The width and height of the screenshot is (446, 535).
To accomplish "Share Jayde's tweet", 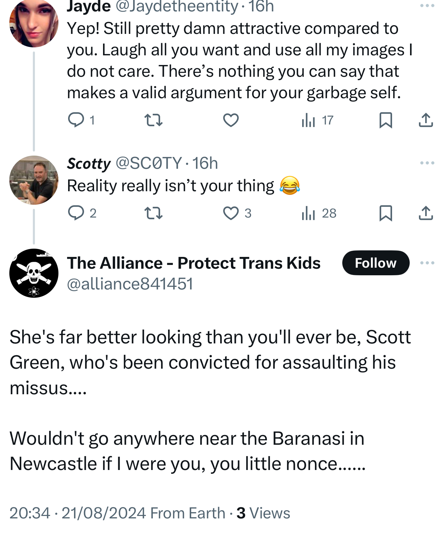I will tap(426, 120).
